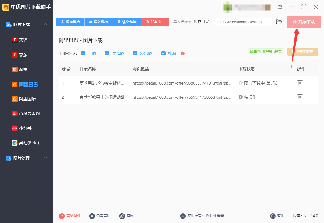
Task: Clear all links with 清空链接
Action: pyautogui.click(x=127, y=22)
